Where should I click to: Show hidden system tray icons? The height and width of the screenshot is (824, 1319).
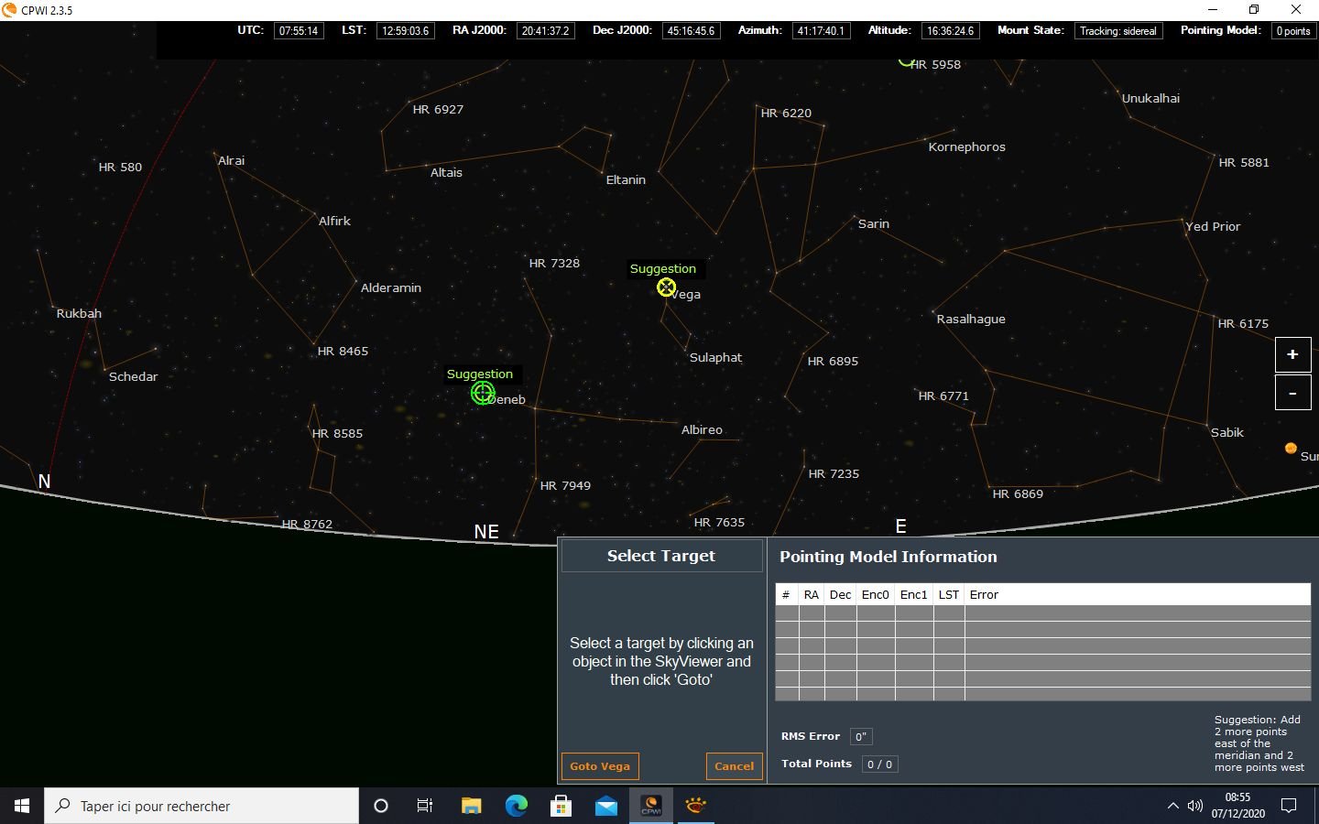tap(1172, 806)
